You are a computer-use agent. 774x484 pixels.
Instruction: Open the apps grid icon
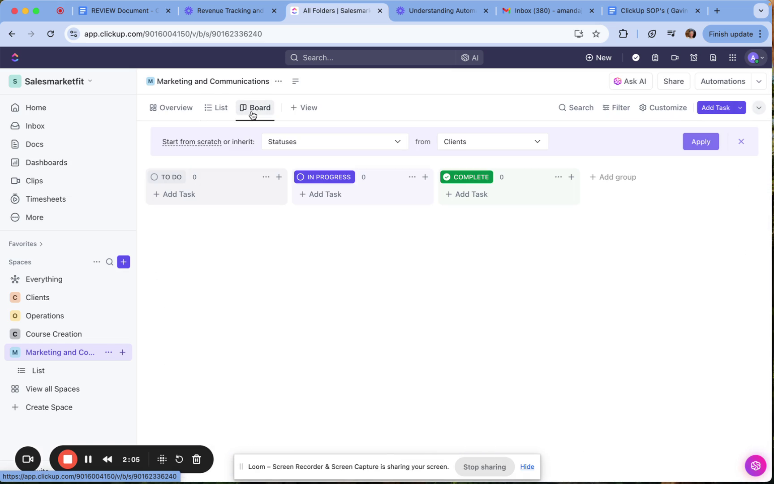(x=732, y=57)
